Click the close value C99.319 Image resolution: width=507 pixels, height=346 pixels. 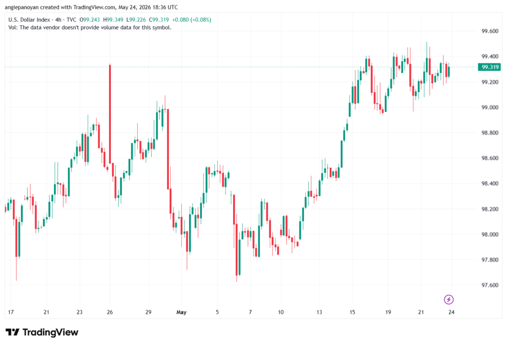[x=159, y=20]
